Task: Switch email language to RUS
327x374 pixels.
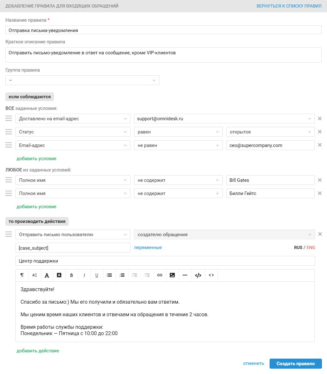Action: tap(298, 247)
